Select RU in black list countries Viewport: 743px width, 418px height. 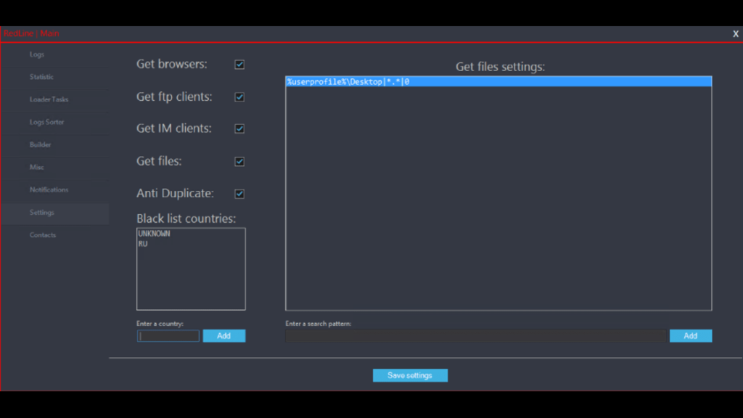191,244
